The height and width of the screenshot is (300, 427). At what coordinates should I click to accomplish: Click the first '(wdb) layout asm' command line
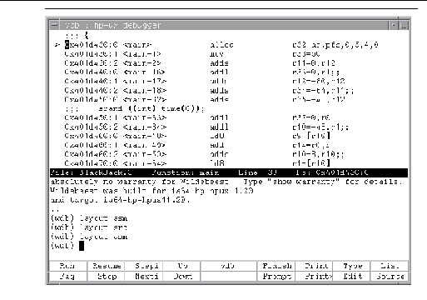[x=89, y=218]
